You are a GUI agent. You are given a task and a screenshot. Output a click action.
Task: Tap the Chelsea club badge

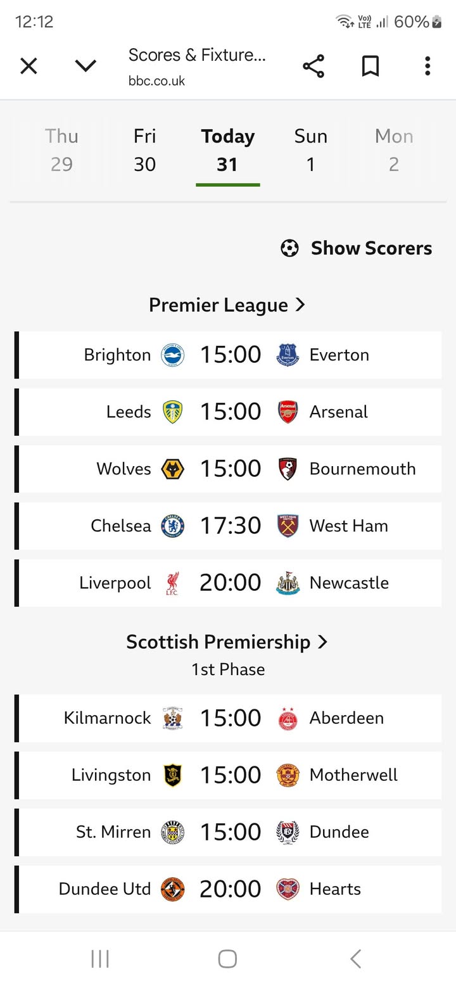pyautogui.click(x=172, y=526)
